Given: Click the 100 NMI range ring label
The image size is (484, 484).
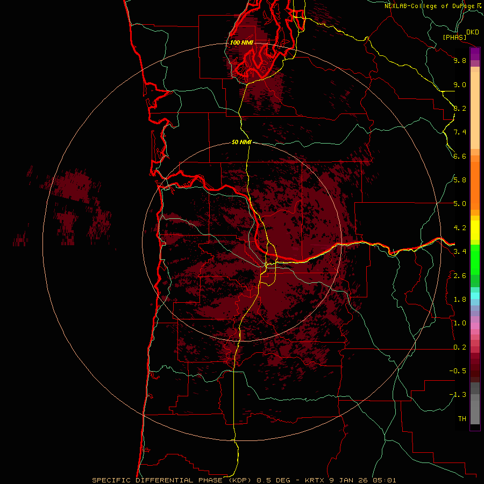Looking at the screenshot, I should point(241,42).
